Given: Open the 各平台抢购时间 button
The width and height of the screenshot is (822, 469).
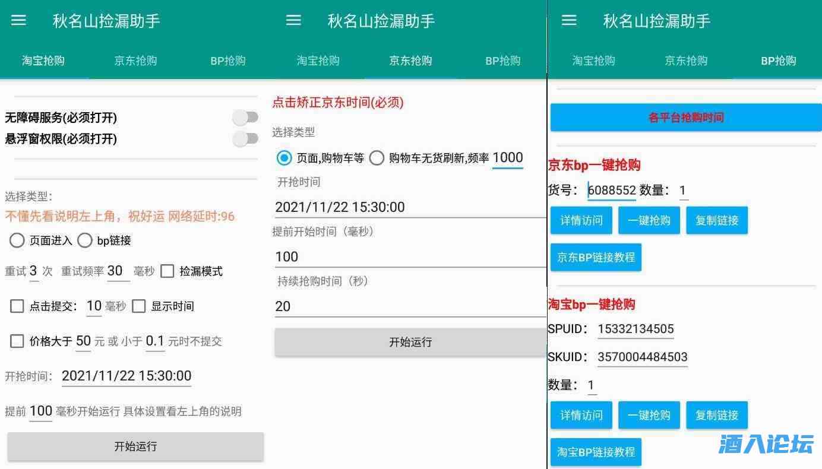Looking at the screenshot, I should [x=686, y=118].
